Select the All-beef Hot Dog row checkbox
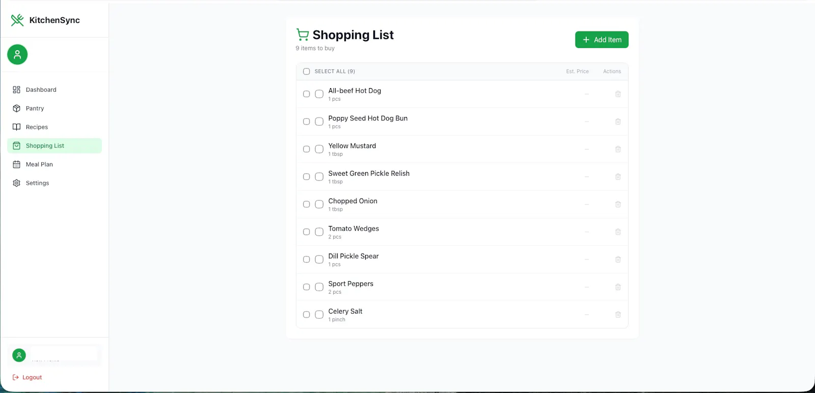 307,94
